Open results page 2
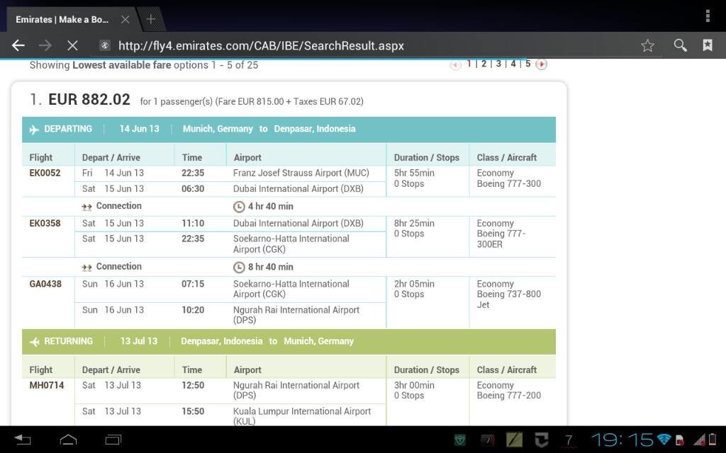 [484, 64]
